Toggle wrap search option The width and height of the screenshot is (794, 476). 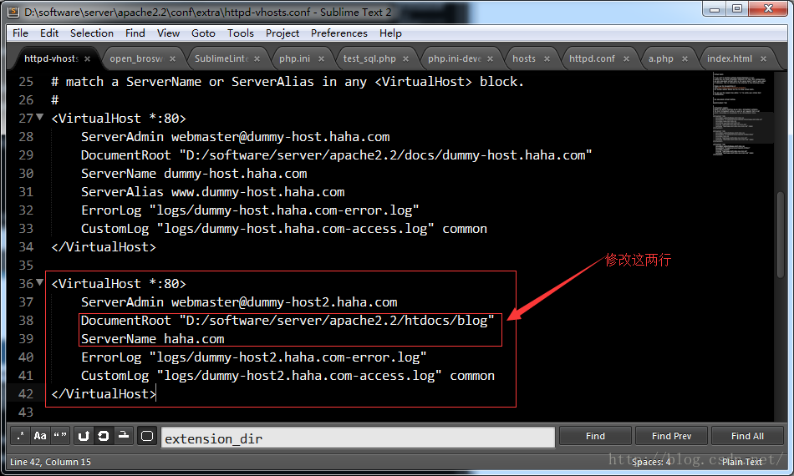click(104, 436)
